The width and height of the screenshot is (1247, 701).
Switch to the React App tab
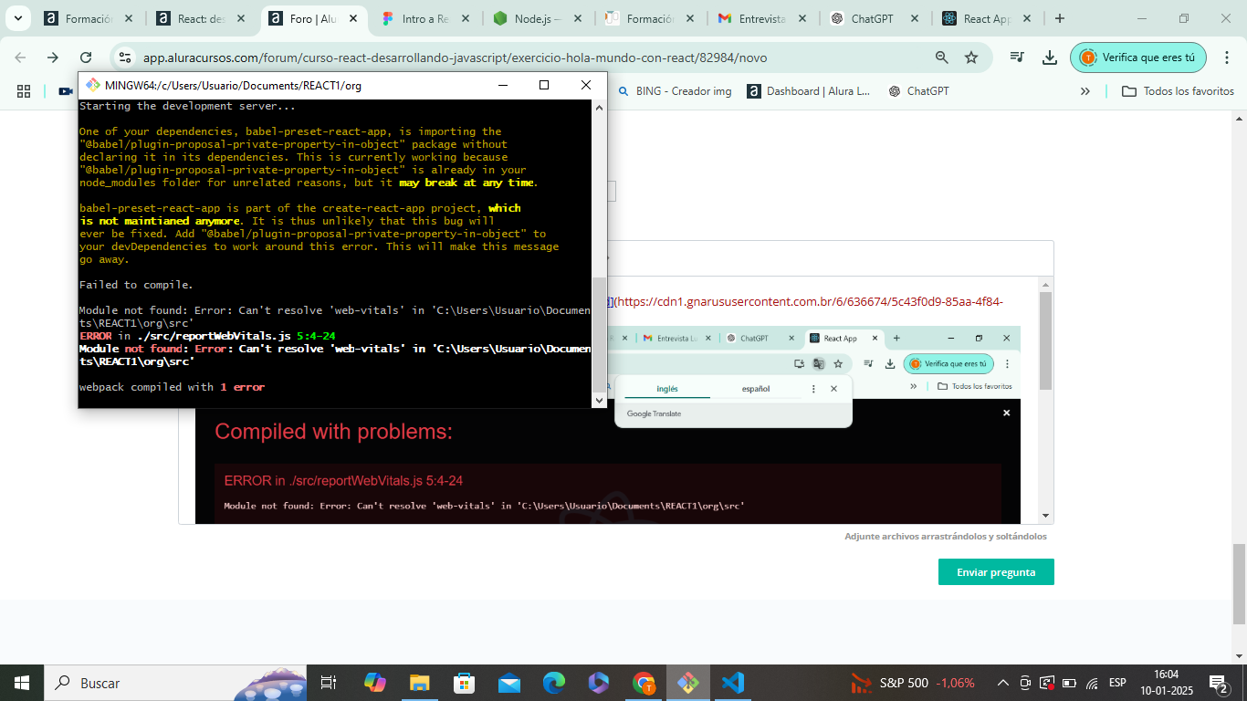pos(987,18)
